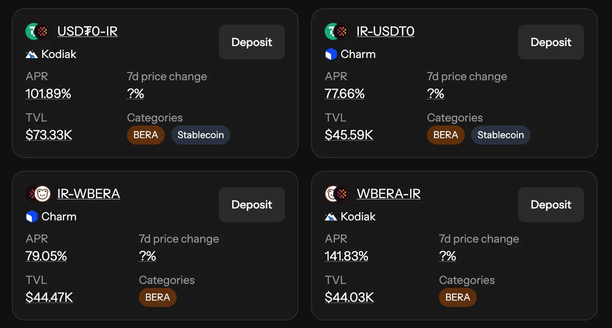Screen dimensions: 612x328
Task: Click Kodiak logo in USD₮0-IR card
Action: click(31, 54)
